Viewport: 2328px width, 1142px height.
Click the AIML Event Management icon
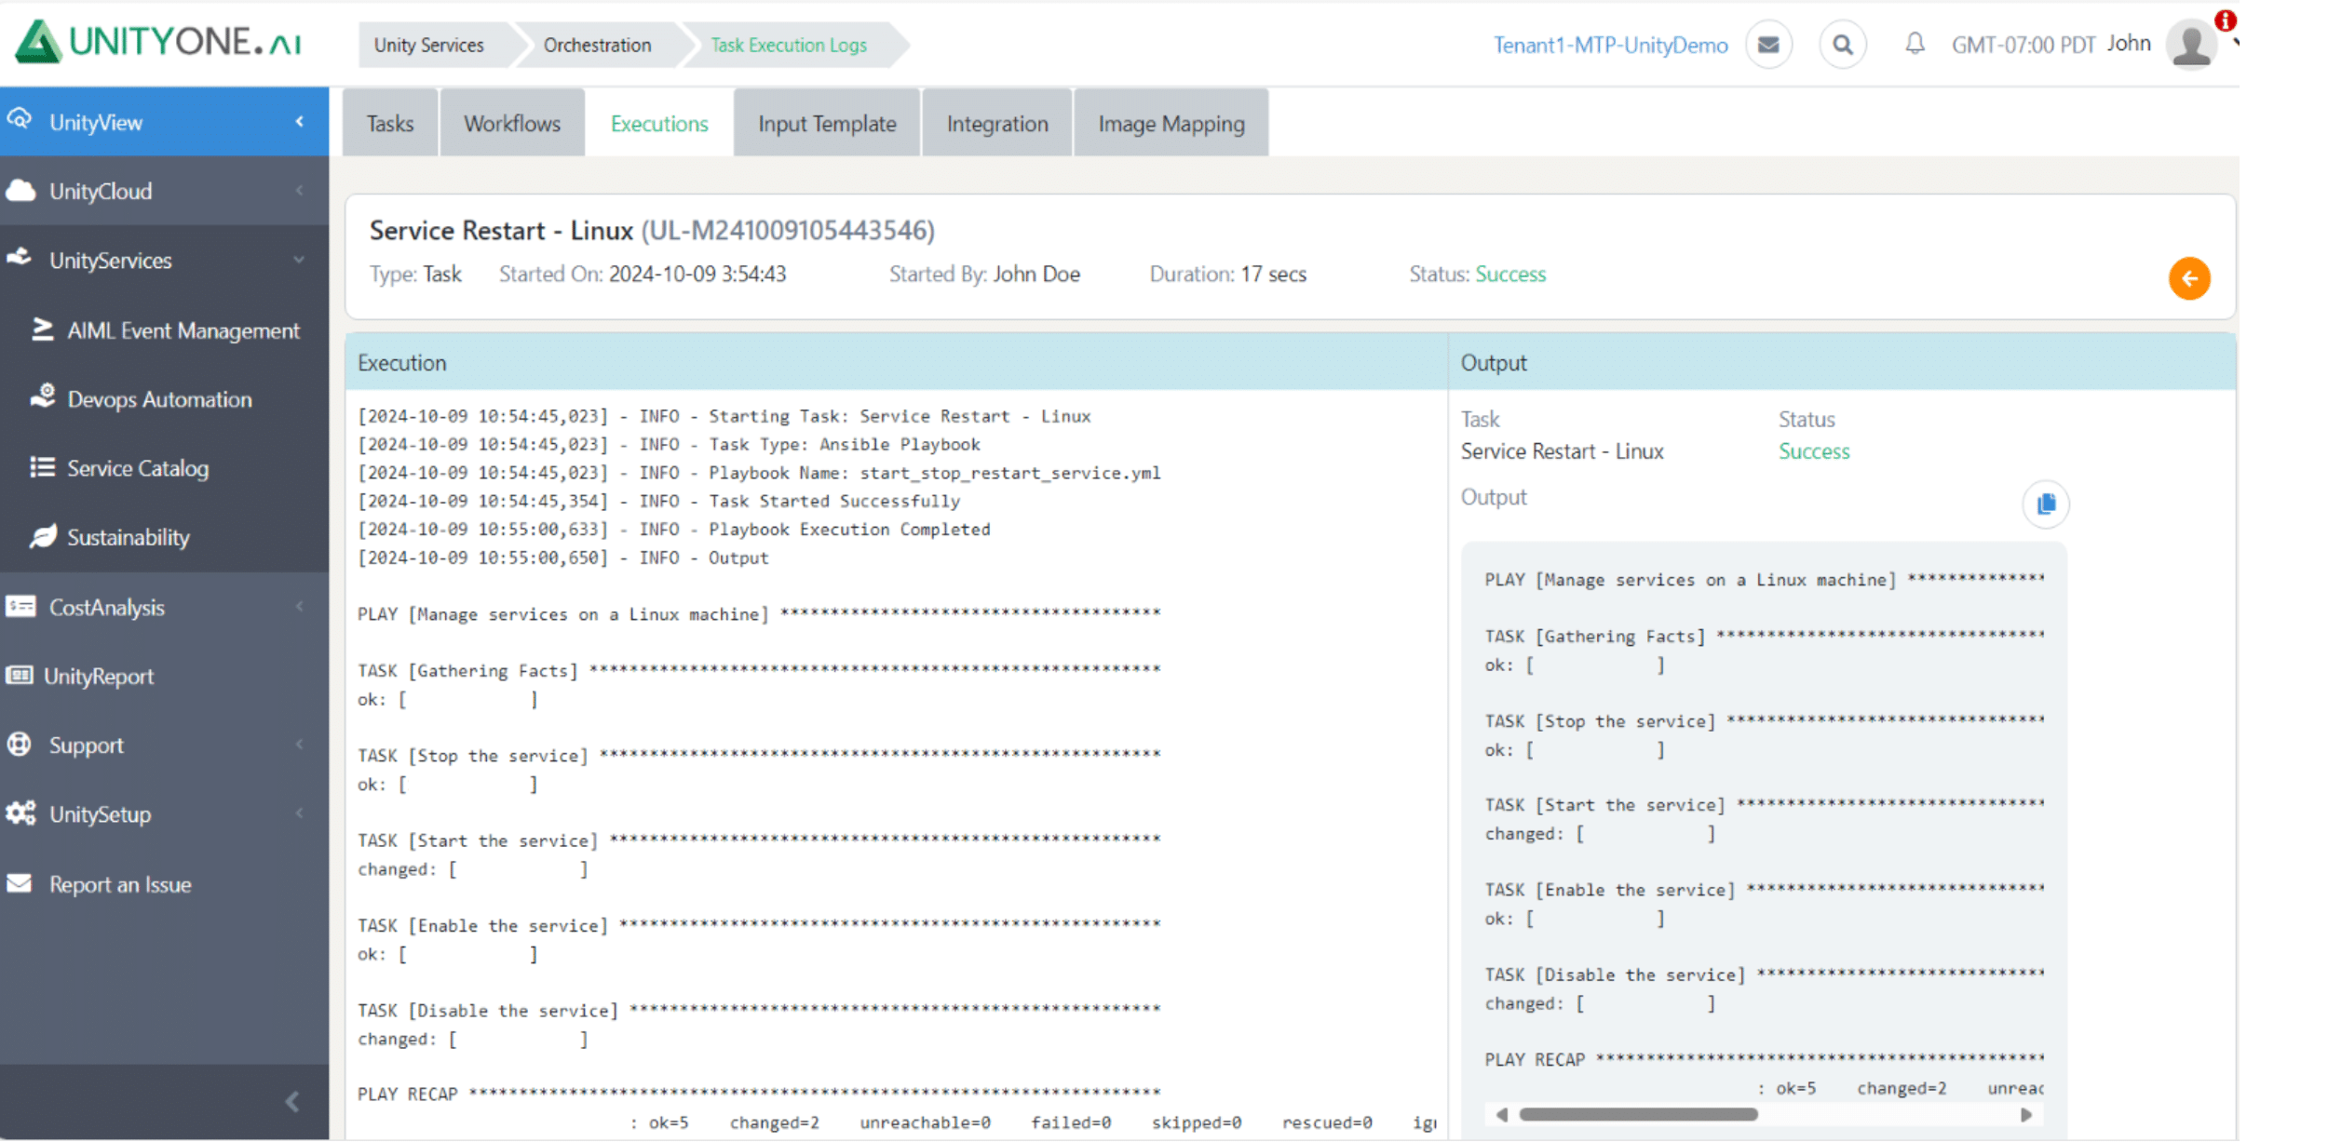pos(42,329)
